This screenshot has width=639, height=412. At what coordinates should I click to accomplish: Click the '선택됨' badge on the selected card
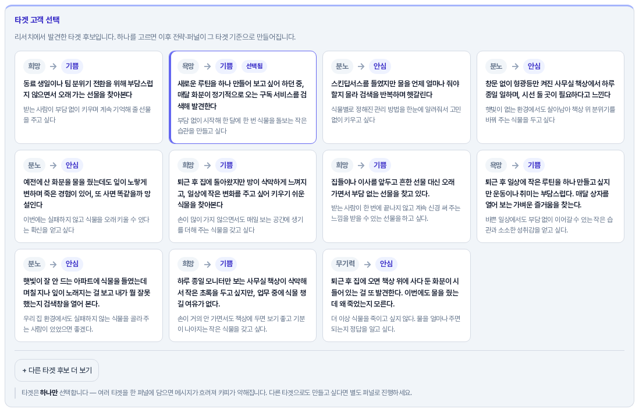pyautogui.click(x=254, y=66)
